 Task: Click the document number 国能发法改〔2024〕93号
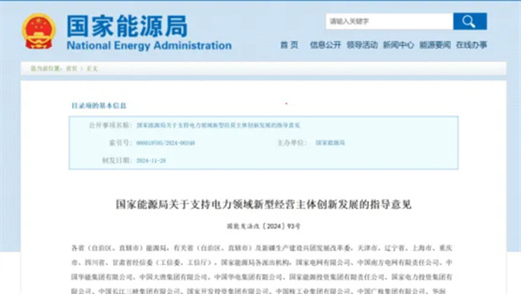coord(263,226)
